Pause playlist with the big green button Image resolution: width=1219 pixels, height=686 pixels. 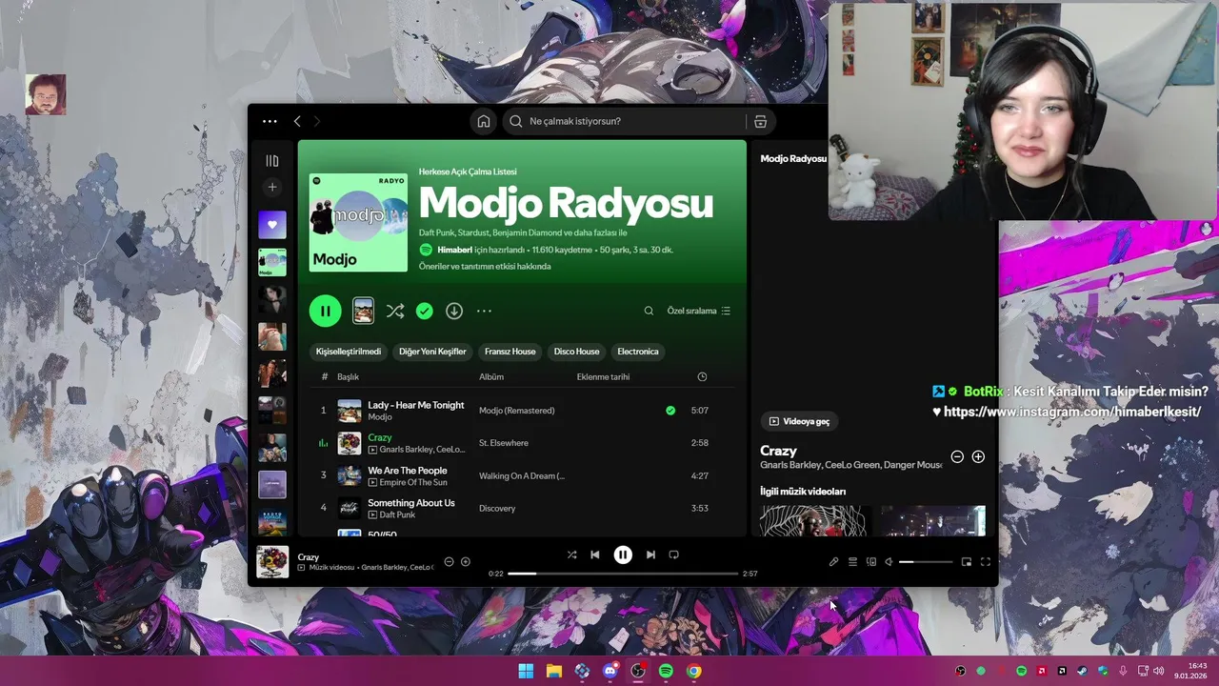(x=325, y=311)
